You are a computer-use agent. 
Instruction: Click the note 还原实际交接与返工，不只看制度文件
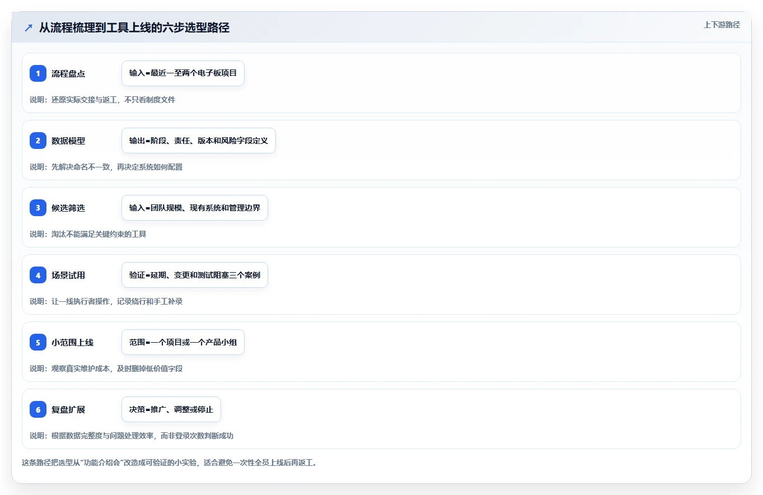coord(102,100)
